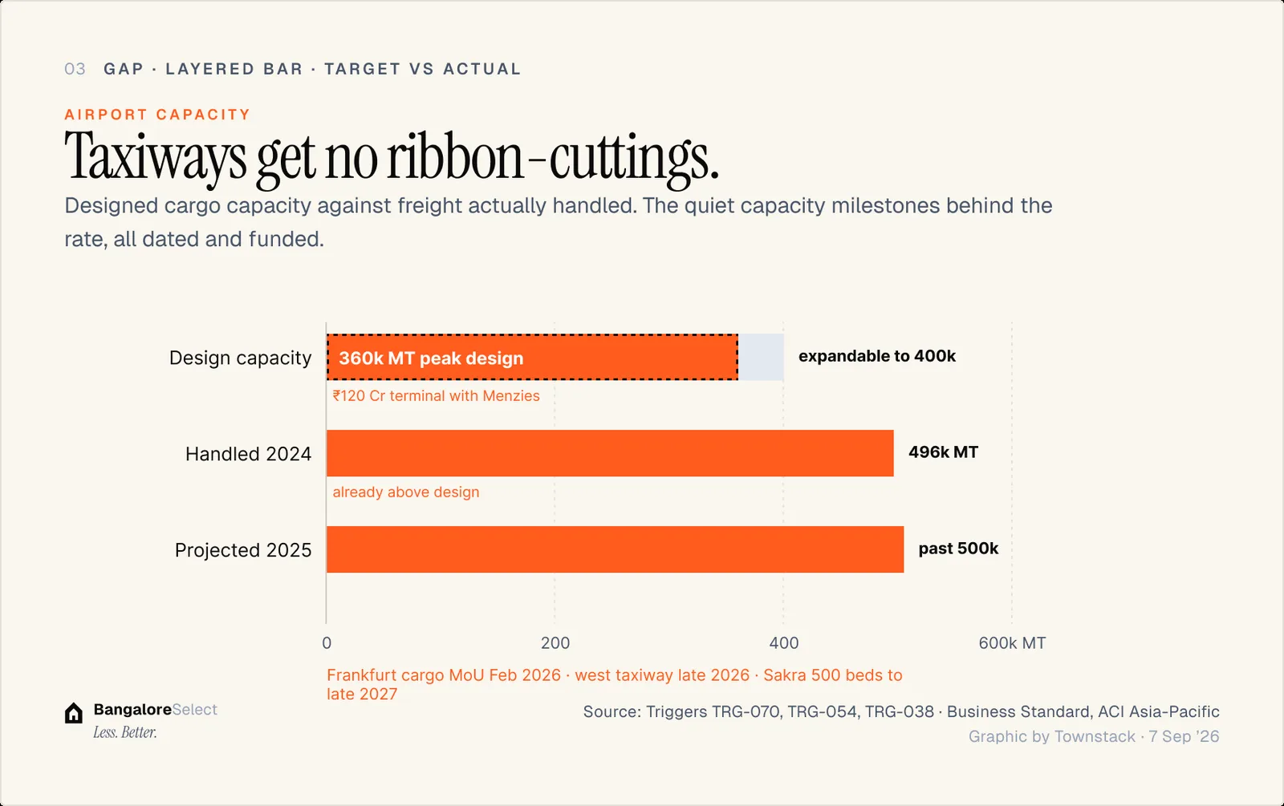Click the 200 axis tick label
The height and width of the screenshot is (806, 1284).
[x=555, y=643]
